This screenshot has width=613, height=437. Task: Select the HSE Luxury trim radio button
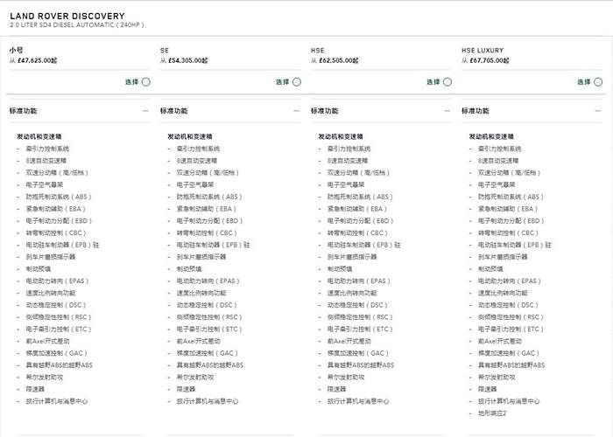pos(598,82)
